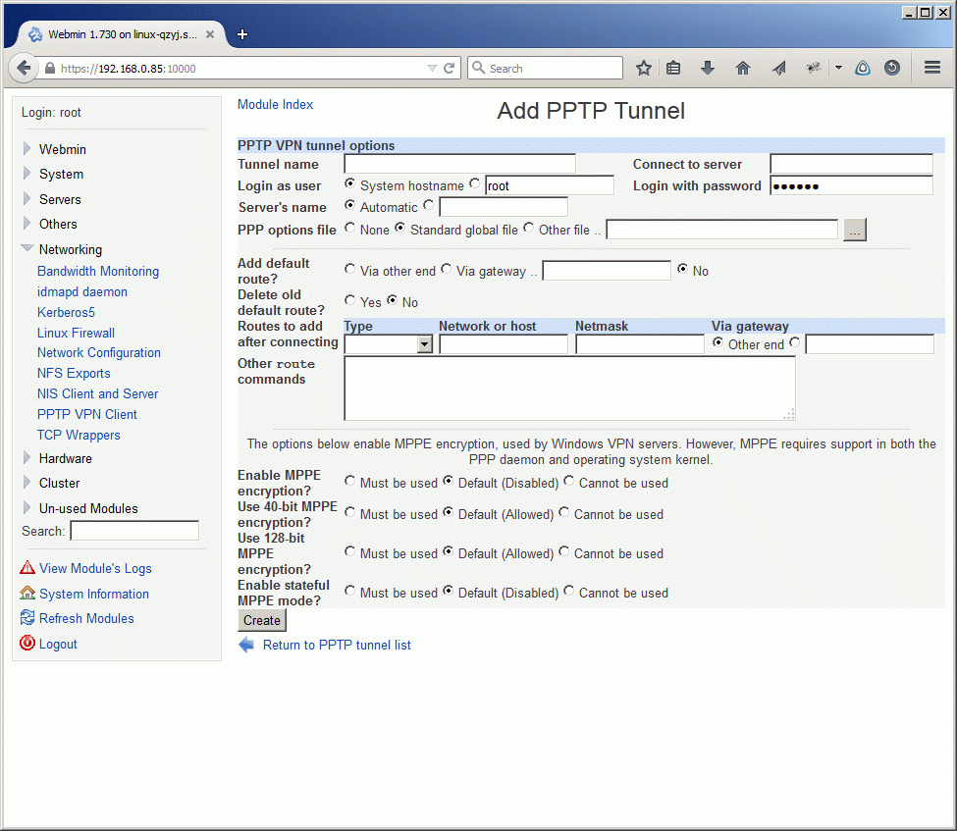Open Kerberos5 module
This screenshot has width=957, height=831.
pyautogui.click(x=66, y=312)
